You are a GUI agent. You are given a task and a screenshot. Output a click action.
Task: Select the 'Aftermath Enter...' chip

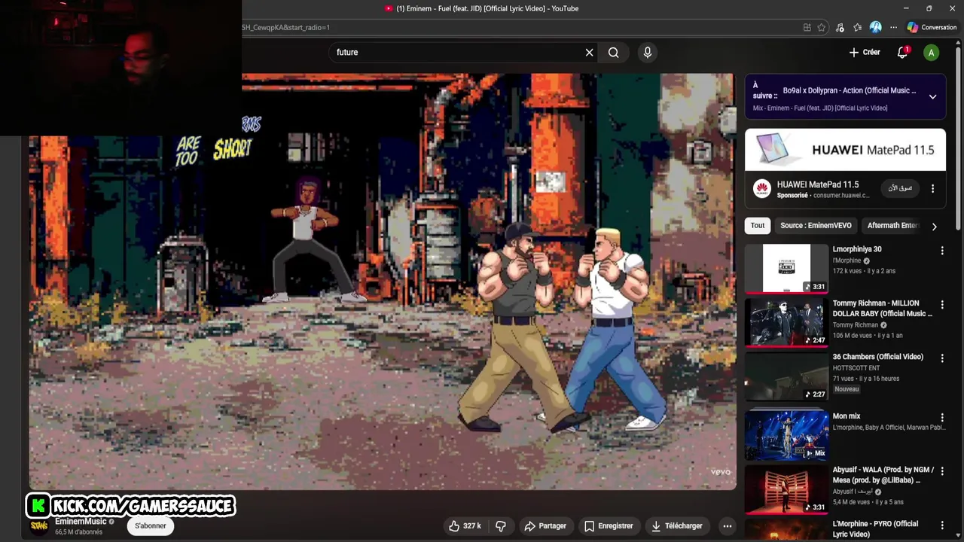(x=893, y=226)
